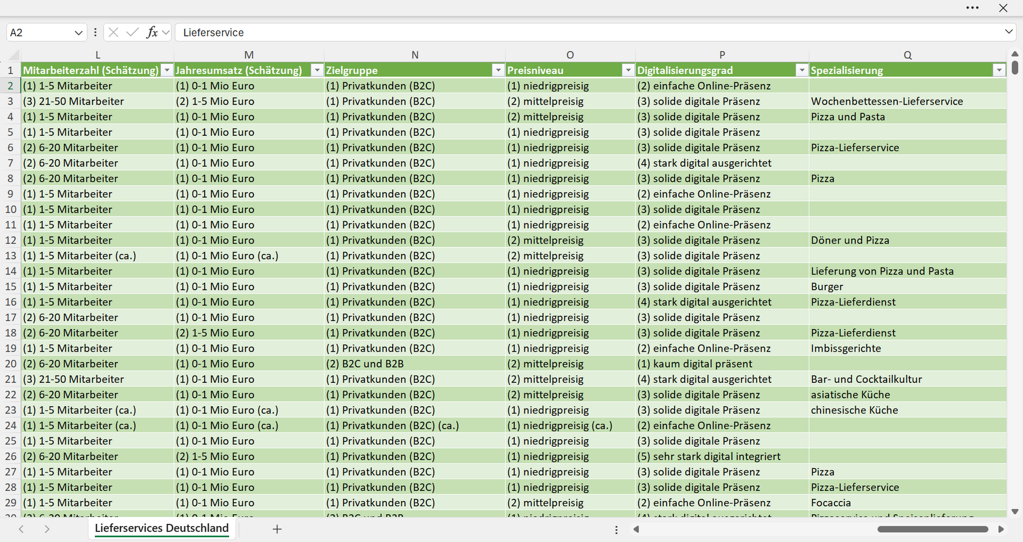Image resolution: width=1023 pixels, height=542 pixels.
Task: Confirm the formula bar entry checkmark
Action: coord(132,32)
